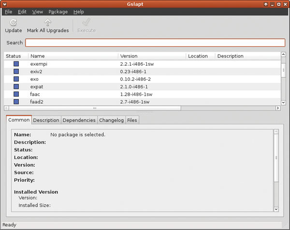290x230 pixels.
Task: Sort by Status column header
Action: 16,56
